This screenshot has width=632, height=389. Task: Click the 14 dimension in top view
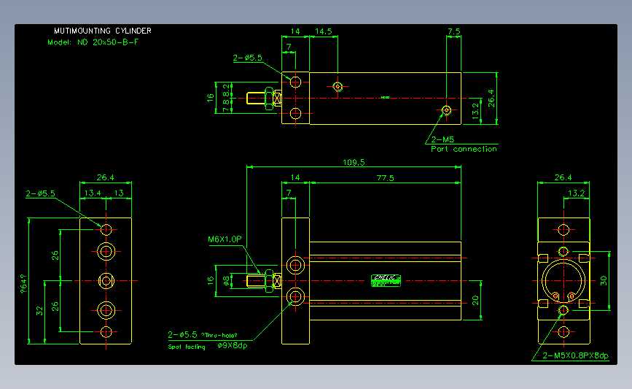(295, 31)
